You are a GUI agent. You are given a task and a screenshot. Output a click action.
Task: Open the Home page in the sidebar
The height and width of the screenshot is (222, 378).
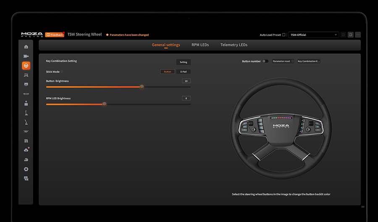[x=26, y=46]
